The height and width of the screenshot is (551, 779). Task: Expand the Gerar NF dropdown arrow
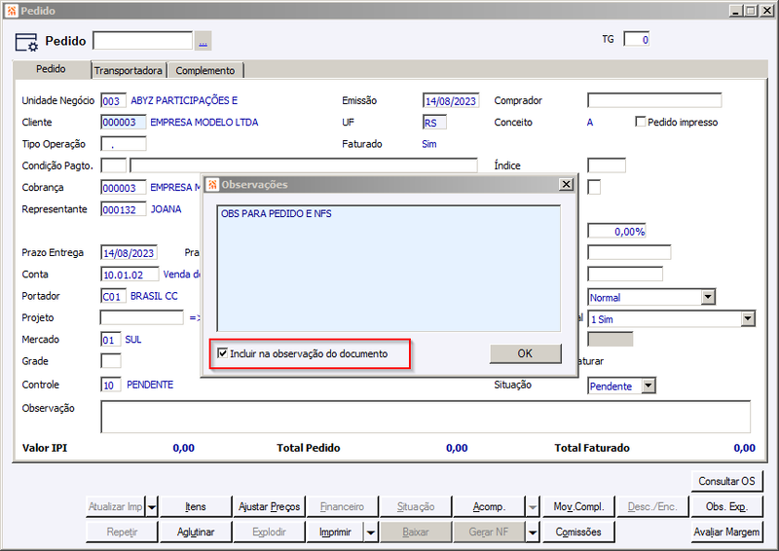pos(532,533)
